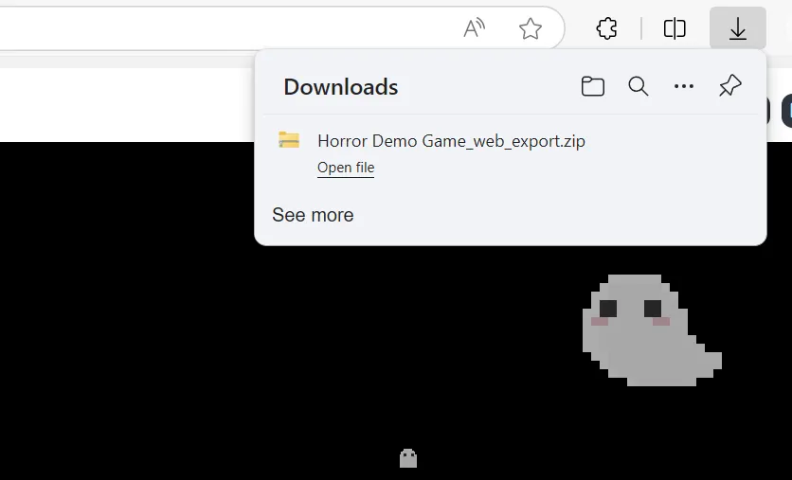Screen dimensions: 792x480
Task: Pin the Downloads panel with pushpin icon
Action: click(x=729, y=87)
